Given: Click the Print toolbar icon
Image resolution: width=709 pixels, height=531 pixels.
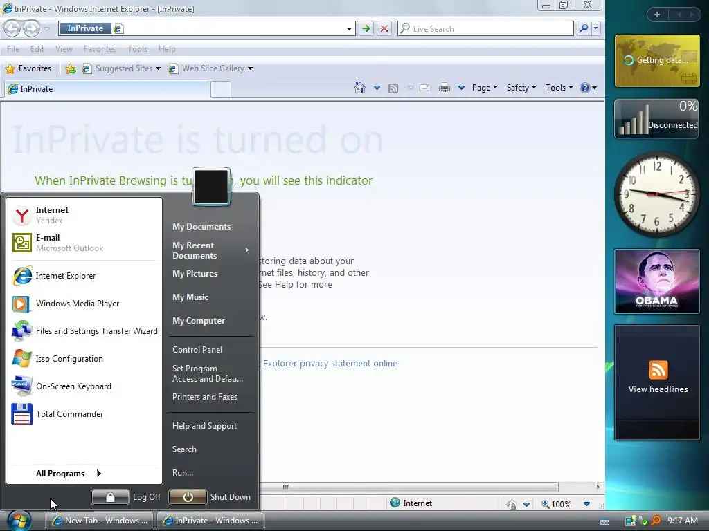Looking at the screenshot, I should coord(445,88).
